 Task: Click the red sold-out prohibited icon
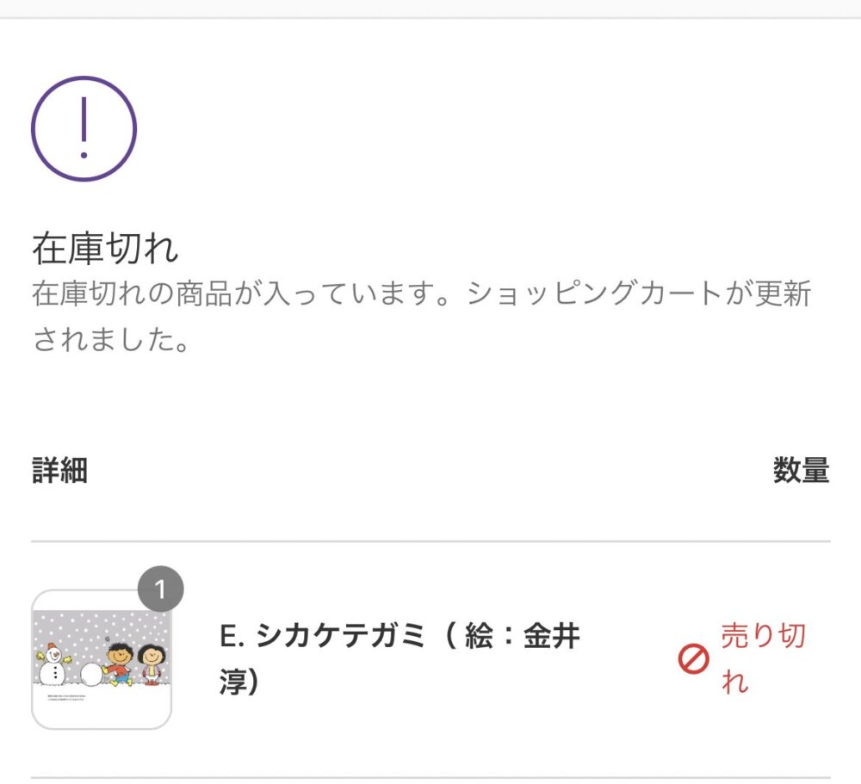point(693,660)
